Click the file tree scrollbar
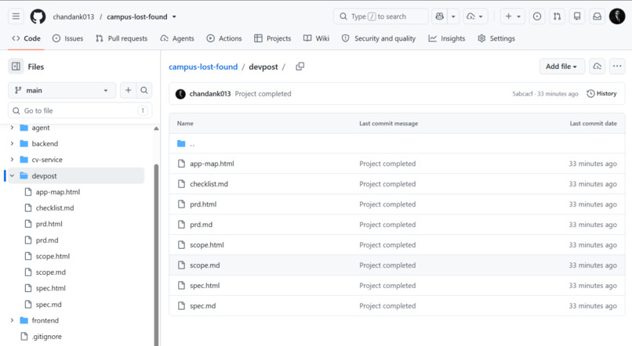This screenshot has height=346, width=632. point(156,254)
